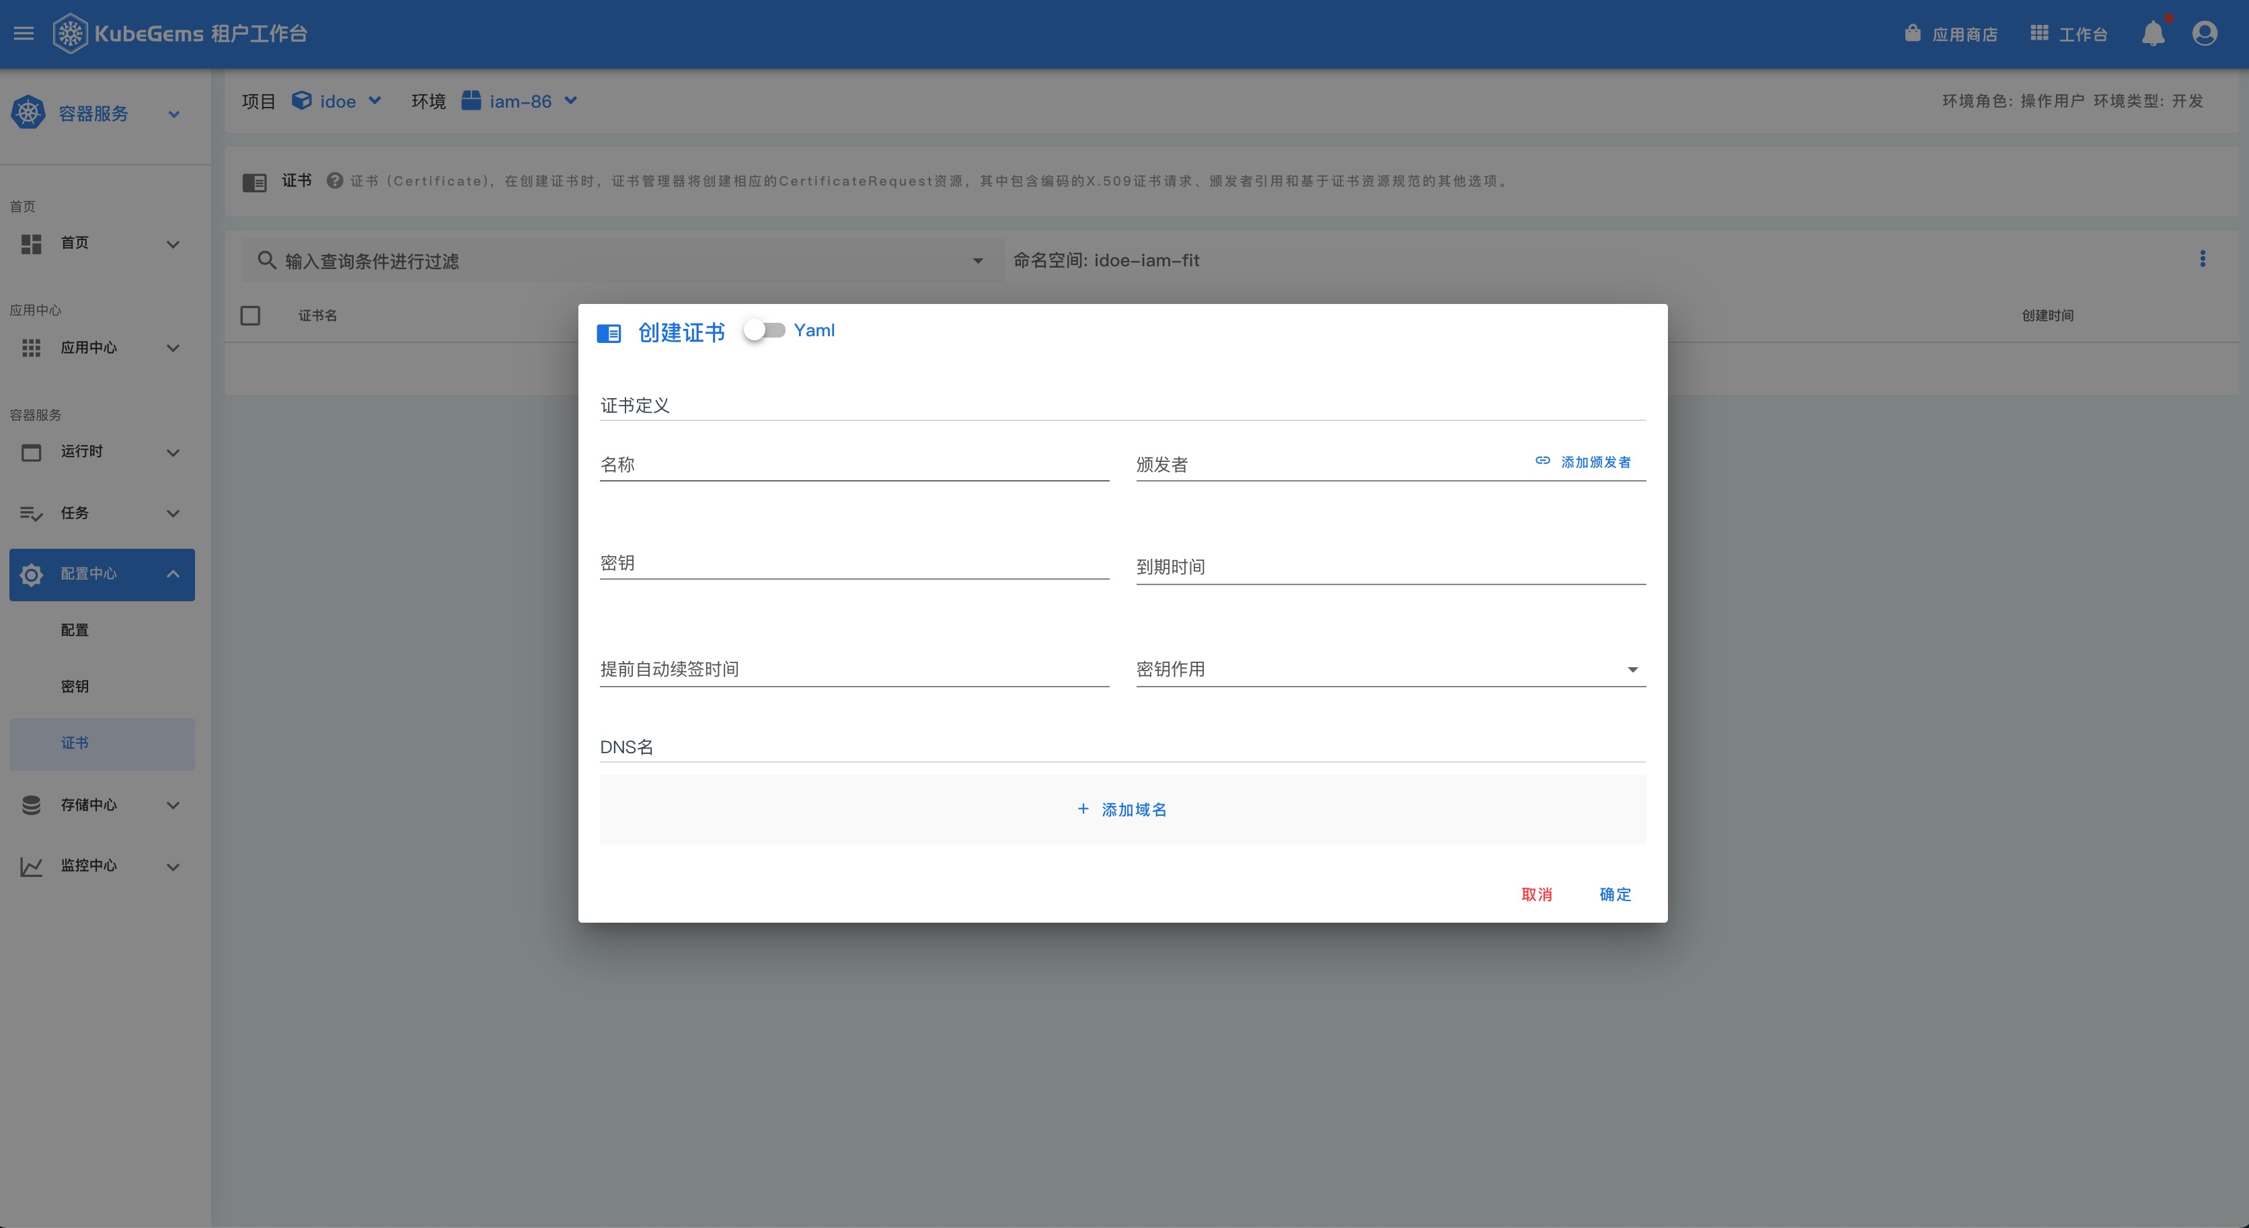Expand the 任务 sidebar group
Image resolution: width=2249 pixels, height=1228 pixels.
(173, 513)
